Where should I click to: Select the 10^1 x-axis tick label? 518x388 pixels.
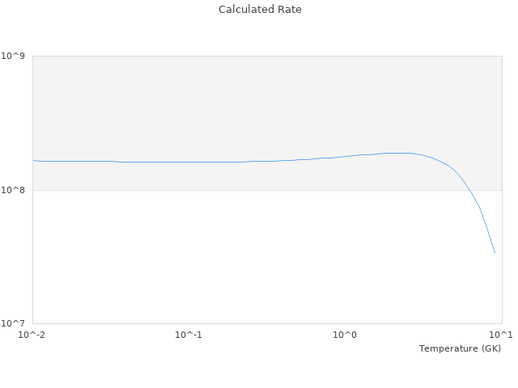502,335
